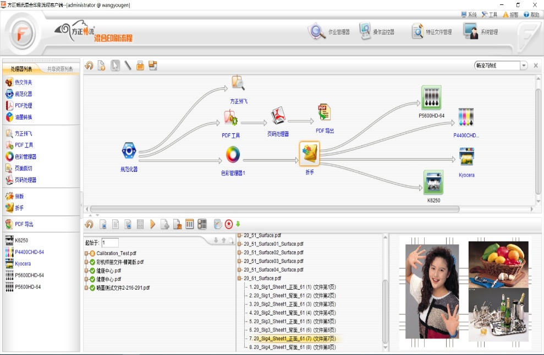This screenshot has height=355, width=544.
Task: Expand the 20_51_Surface01_Surface.pdf node
Action: pos(240,244)
